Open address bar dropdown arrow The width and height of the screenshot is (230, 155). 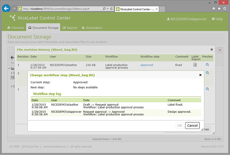click(x=108, y=9)
